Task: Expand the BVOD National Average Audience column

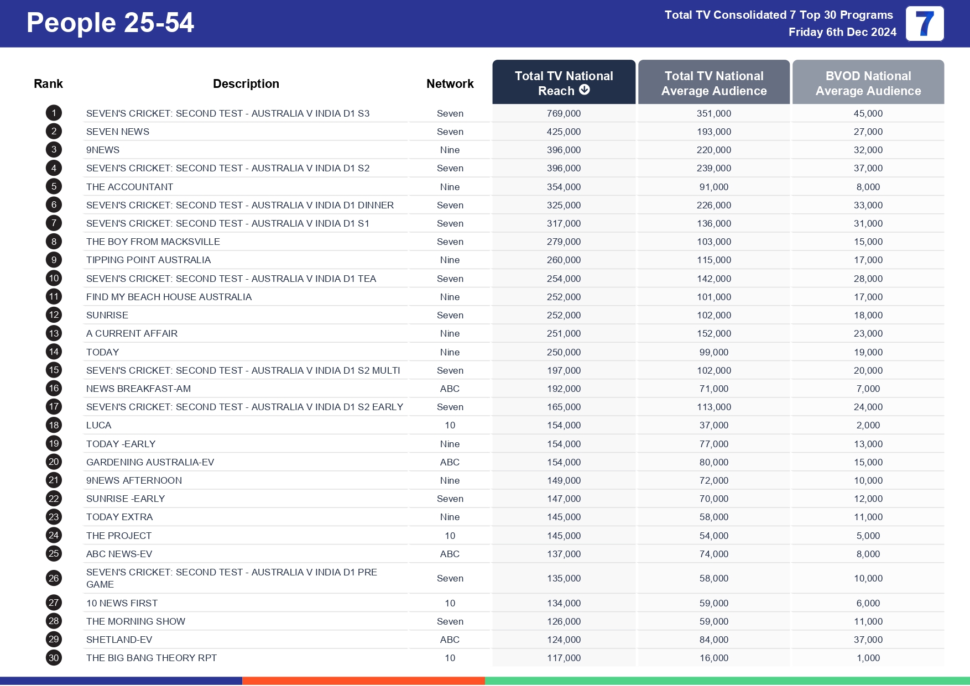Action: coord(868,83)
